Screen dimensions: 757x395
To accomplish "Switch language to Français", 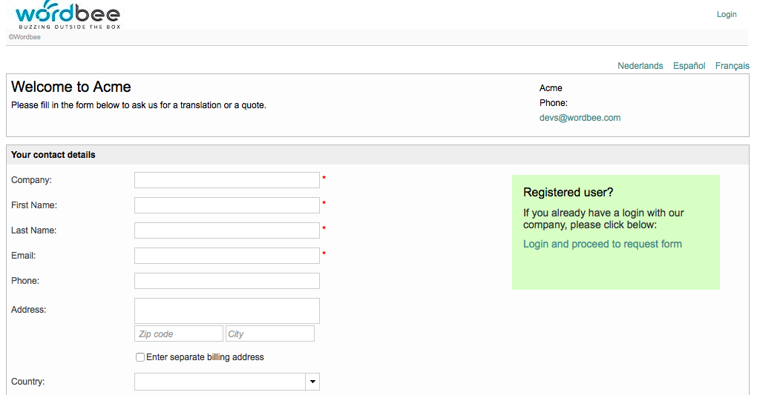I will (732, 66).
